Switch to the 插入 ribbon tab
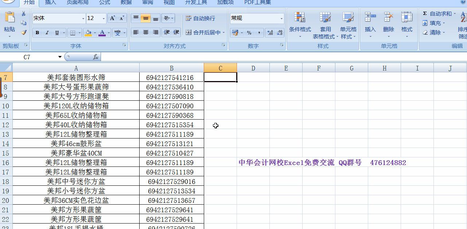The image size is (467, 229). click(51, 2)
